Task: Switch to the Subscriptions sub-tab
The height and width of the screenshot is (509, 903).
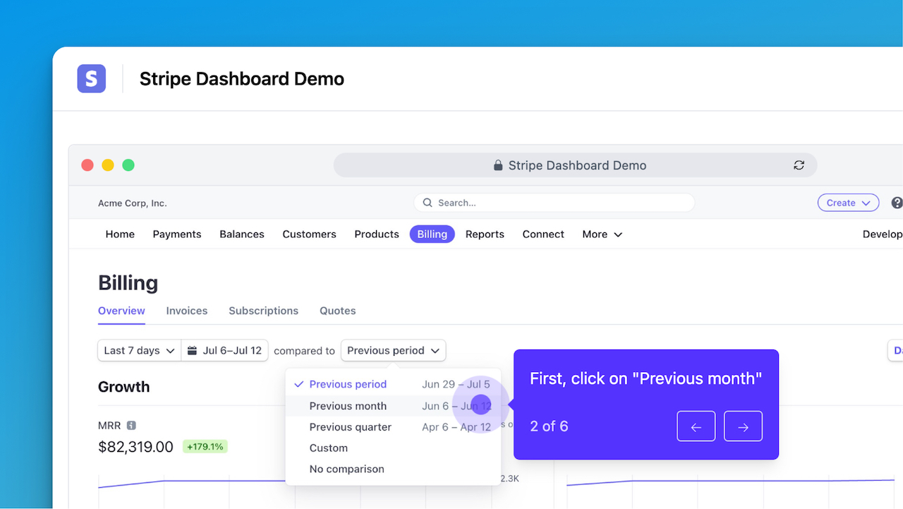Action: [263, 311]
